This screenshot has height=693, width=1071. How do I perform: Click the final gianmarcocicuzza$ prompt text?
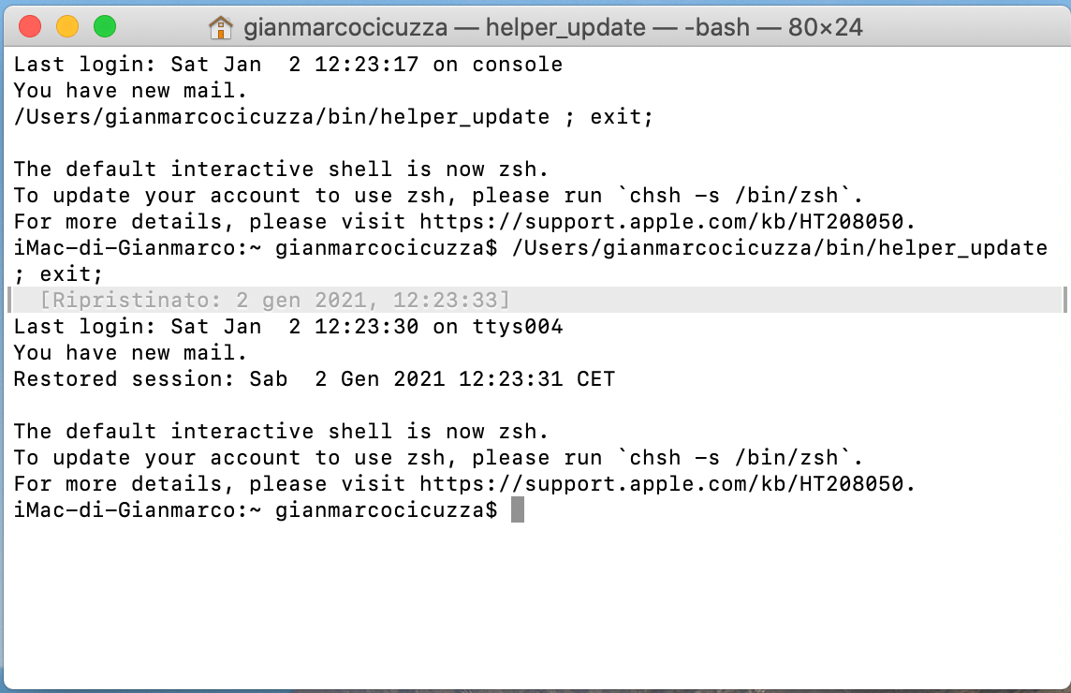tap(386, 510)
